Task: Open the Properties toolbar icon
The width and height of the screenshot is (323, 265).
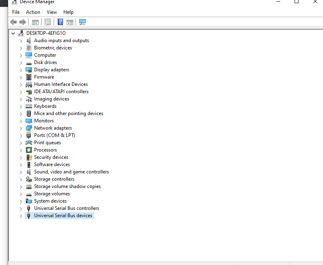Action: point(48,22)
